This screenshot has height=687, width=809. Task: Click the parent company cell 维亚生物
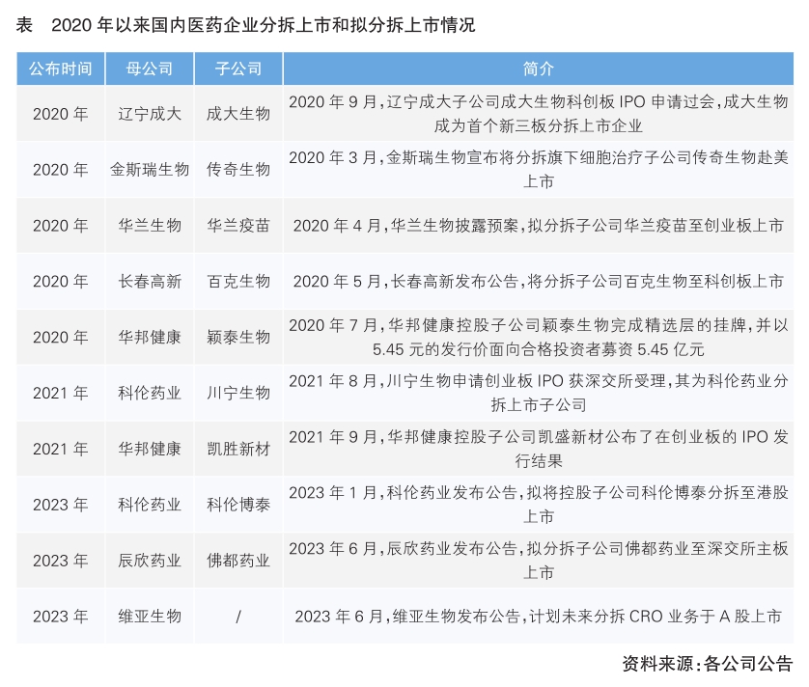point(149,617)
